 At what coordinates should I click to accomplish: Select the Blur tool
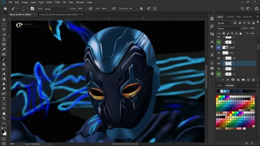(x=4, y=84)
